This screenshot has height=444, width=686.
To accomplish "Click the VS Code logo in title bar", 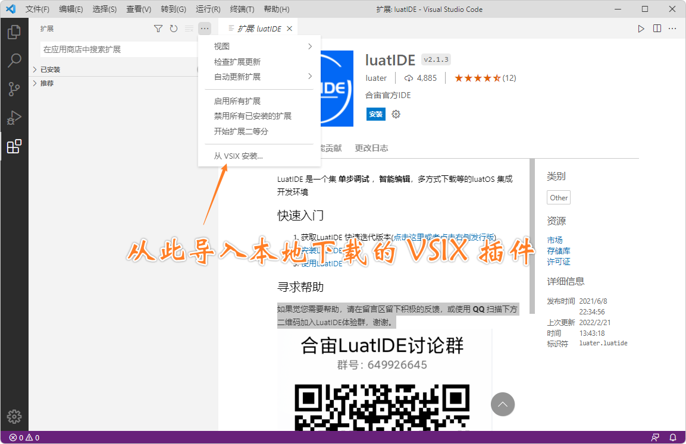I will tap(11, 9).
